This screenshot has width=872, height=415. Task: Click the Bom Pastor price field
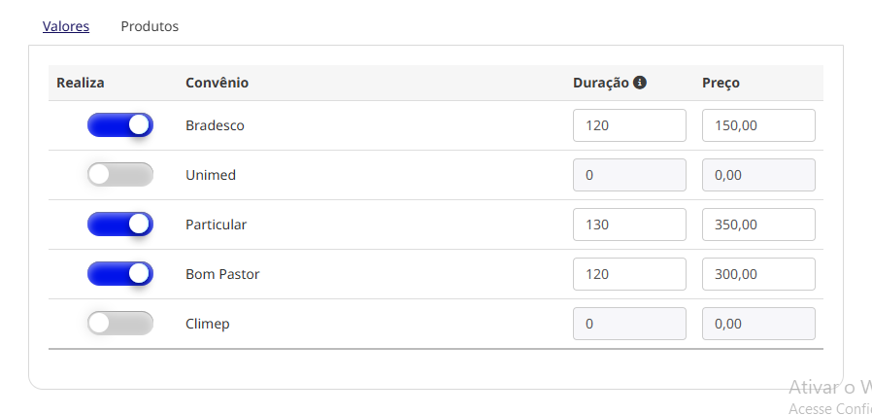tap(758, 274)
